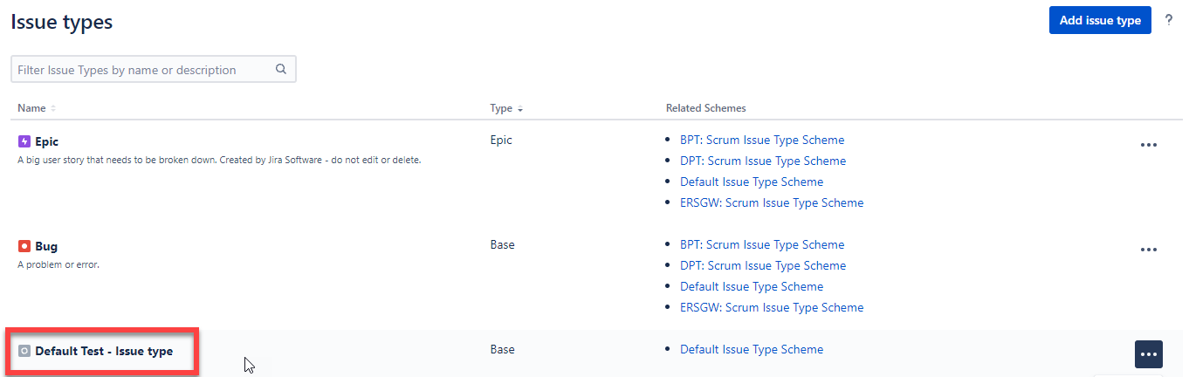Sort by the Type column header

pos(506,108)
